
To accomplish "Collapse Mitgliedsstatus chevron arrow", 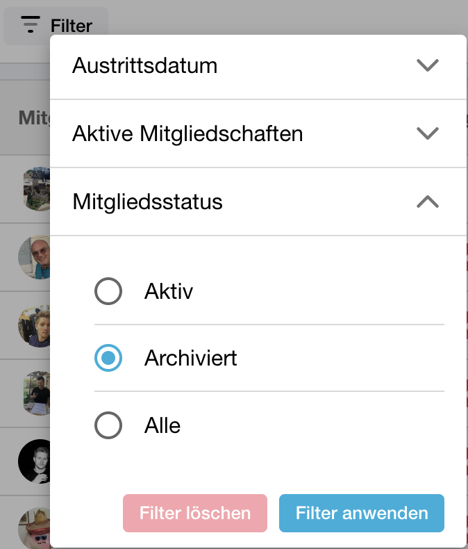I will coord(428,202).
